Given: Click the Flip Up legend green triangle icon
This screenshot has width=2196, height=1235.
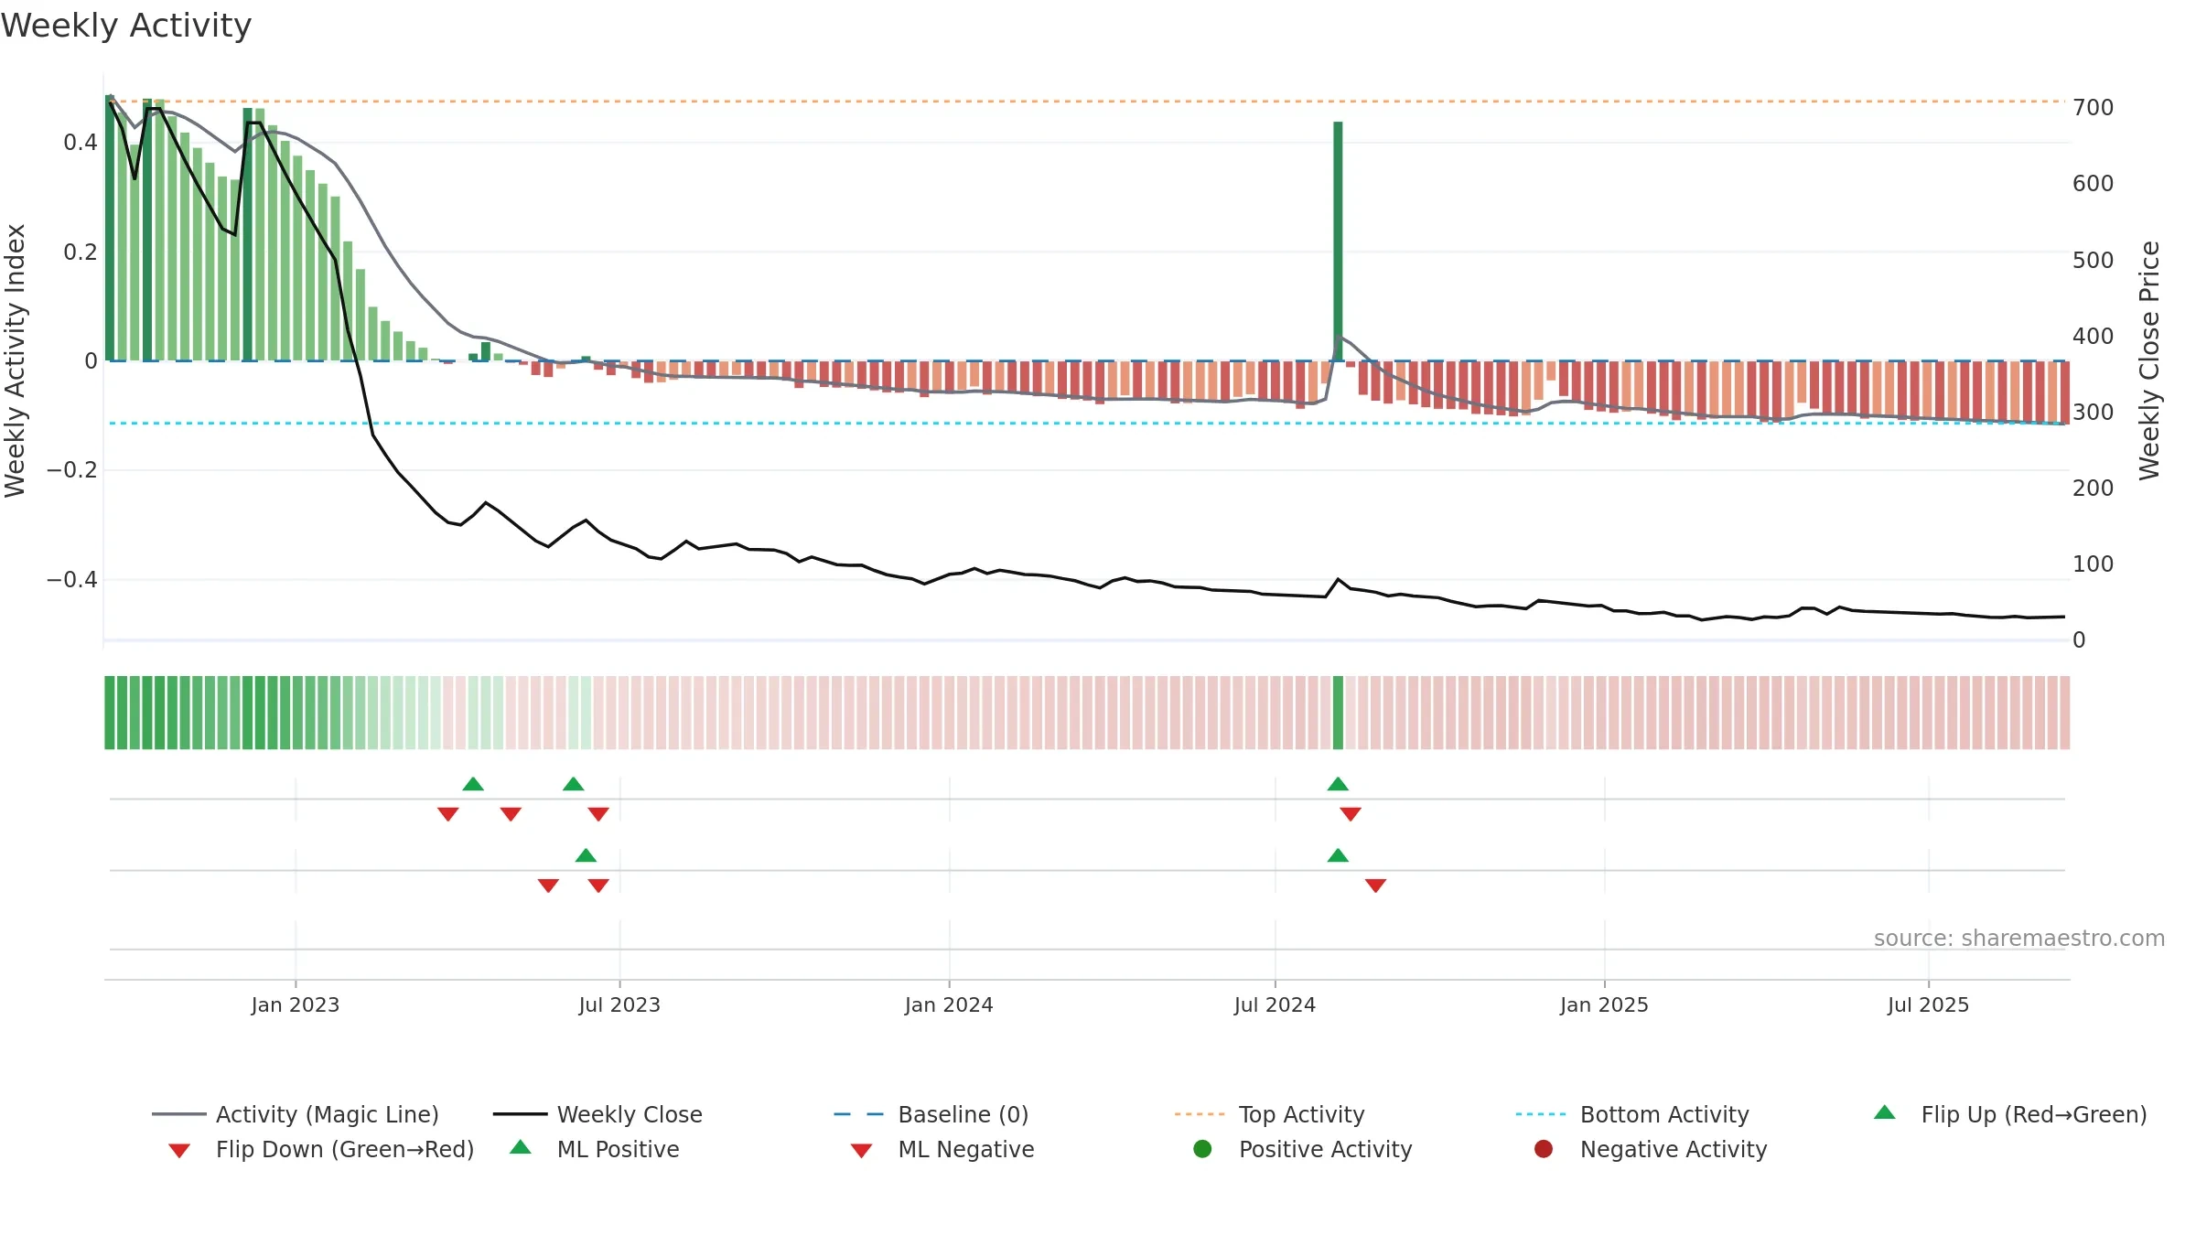Looking at the screenshot, I should coord(1885,1112).
